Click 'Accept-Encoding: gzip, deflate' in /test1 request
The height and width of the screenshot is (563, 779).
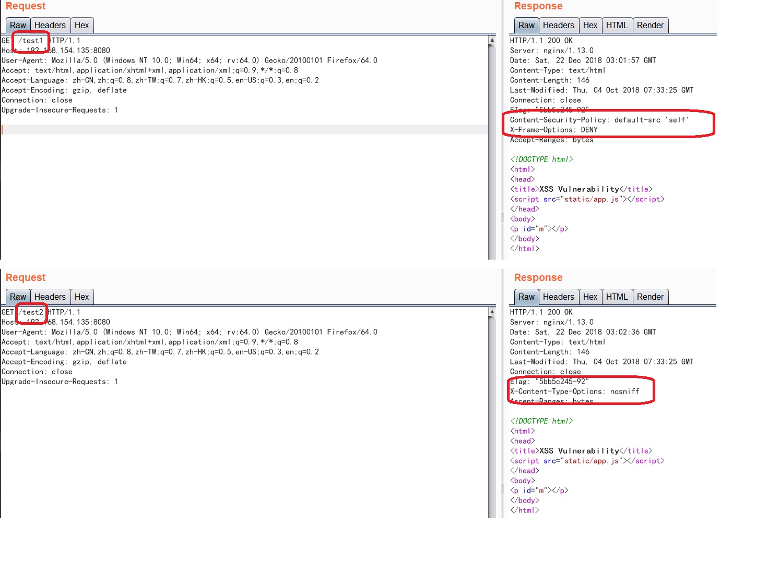click(x=64, y=90)
